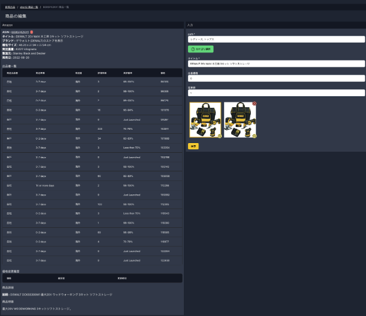
Task: Focus the タイトル title input field
Action: pos(276,63)
